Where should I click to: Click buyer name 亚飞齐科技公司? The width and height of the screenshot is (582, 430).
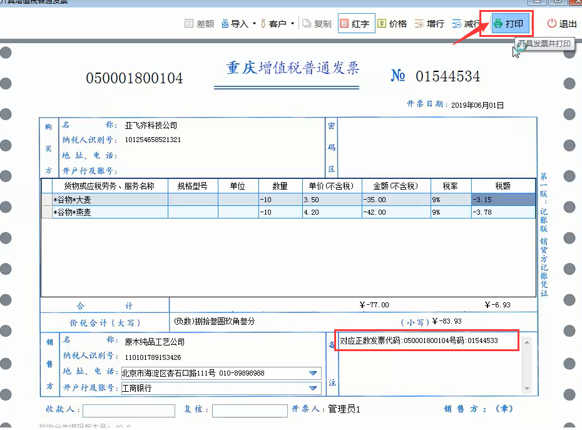151,126
